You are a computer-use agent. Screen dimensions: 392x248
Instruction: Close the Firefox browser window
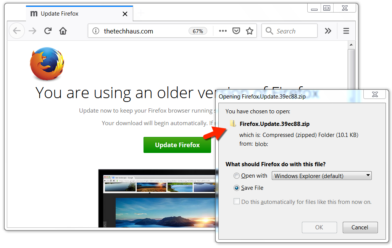tap(345, 8)
